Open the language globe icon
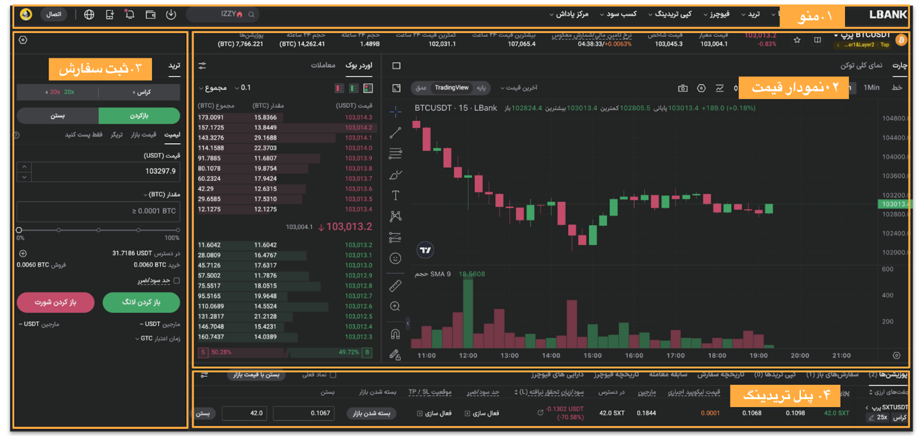This screenshot has height=436, width=920. (89, 14)
